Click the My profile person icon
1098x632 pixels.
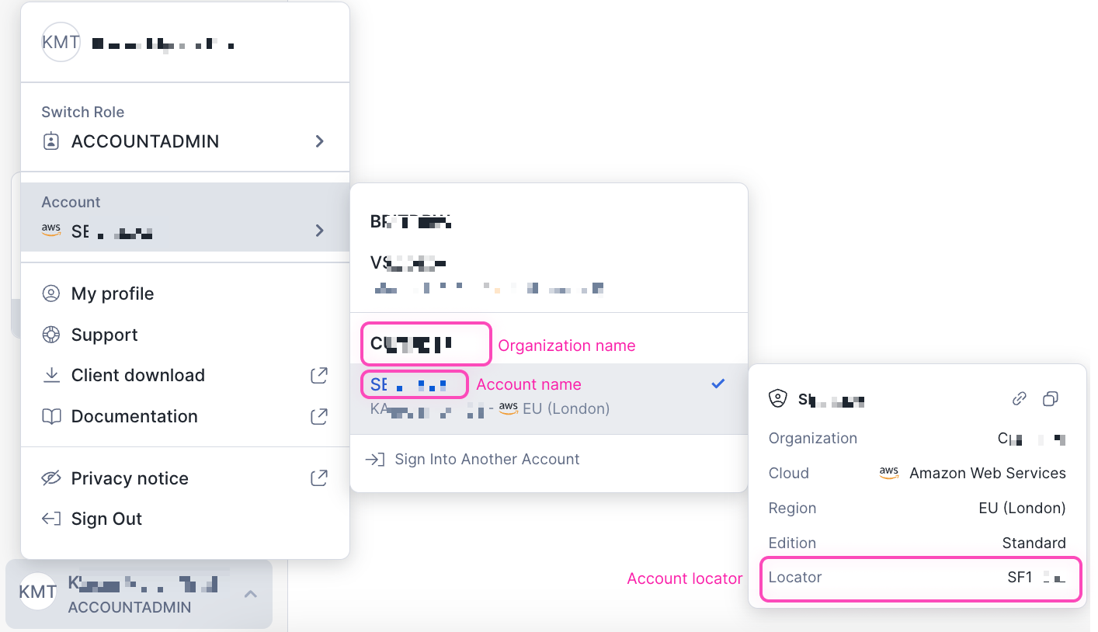click(52, 293)
